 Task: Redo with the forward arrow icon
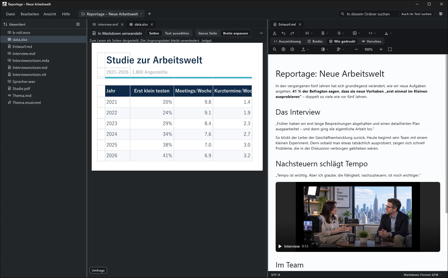coord(292,33)
